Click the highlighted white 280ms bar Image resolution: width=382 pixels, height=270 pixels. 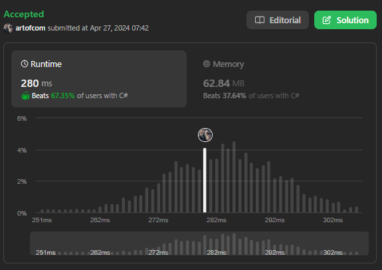pyautogui.click(x=205, y=180)
